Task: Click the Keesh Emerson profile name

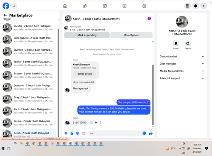Action: [81, 64]
